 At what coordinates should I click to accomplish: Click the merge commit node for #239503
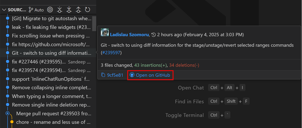[8, 113]
